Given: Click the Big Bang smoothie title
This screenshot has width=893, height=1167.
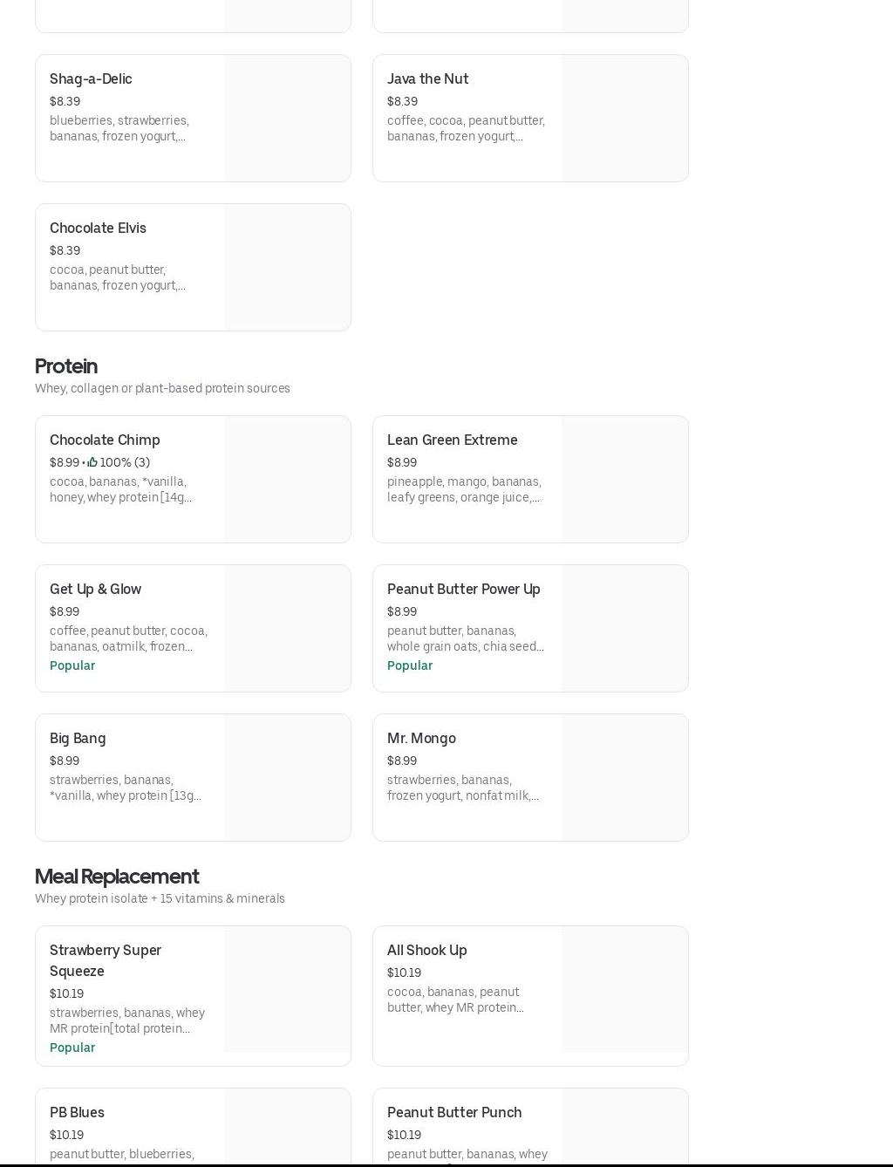Looking at the screenshot, I should click(78, 739).
